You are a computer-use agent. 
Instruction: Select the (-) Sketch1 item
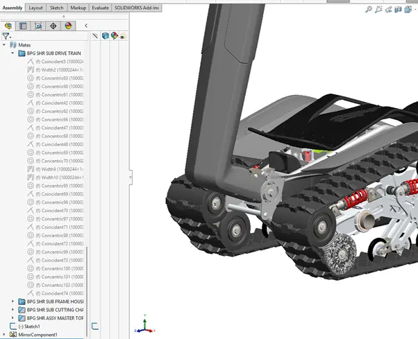(x=29, y=327)
